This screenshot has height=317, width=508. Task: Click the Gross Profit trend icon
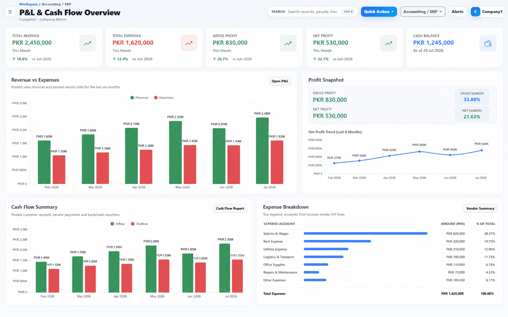point(288,43)
